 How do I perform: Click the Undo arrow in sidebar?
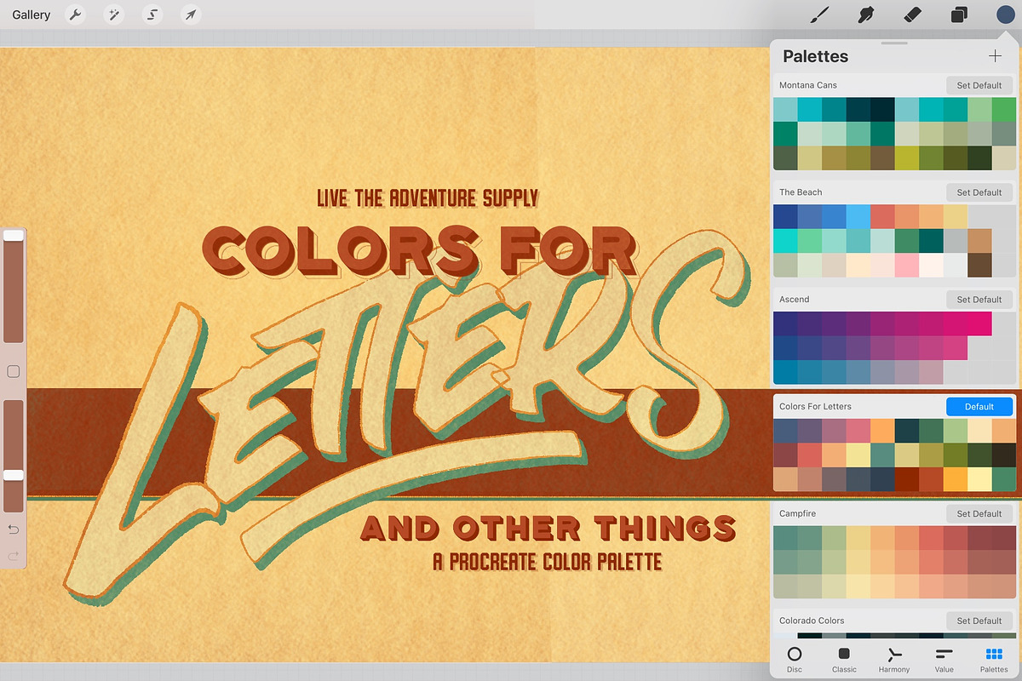13,530
